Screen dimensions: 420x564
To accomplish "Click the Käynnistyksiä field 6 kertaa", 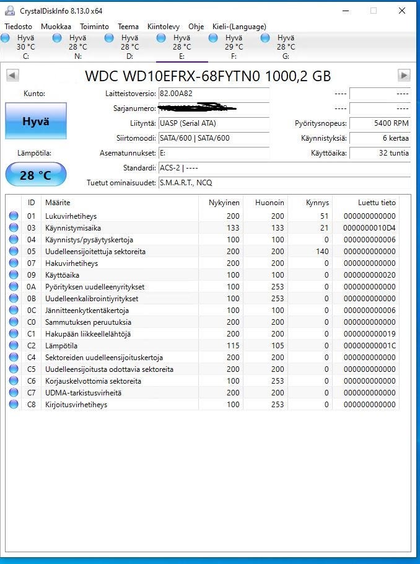I will [380, 138].
